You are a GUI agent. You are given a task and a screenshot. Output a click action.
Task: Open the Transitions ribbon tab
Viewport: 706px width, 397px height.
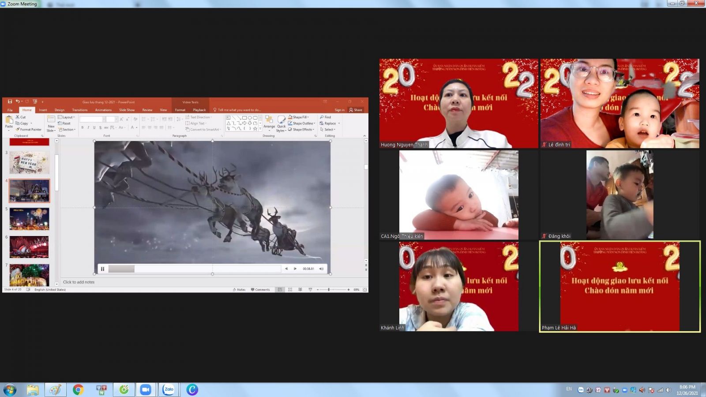coord(80,110)
